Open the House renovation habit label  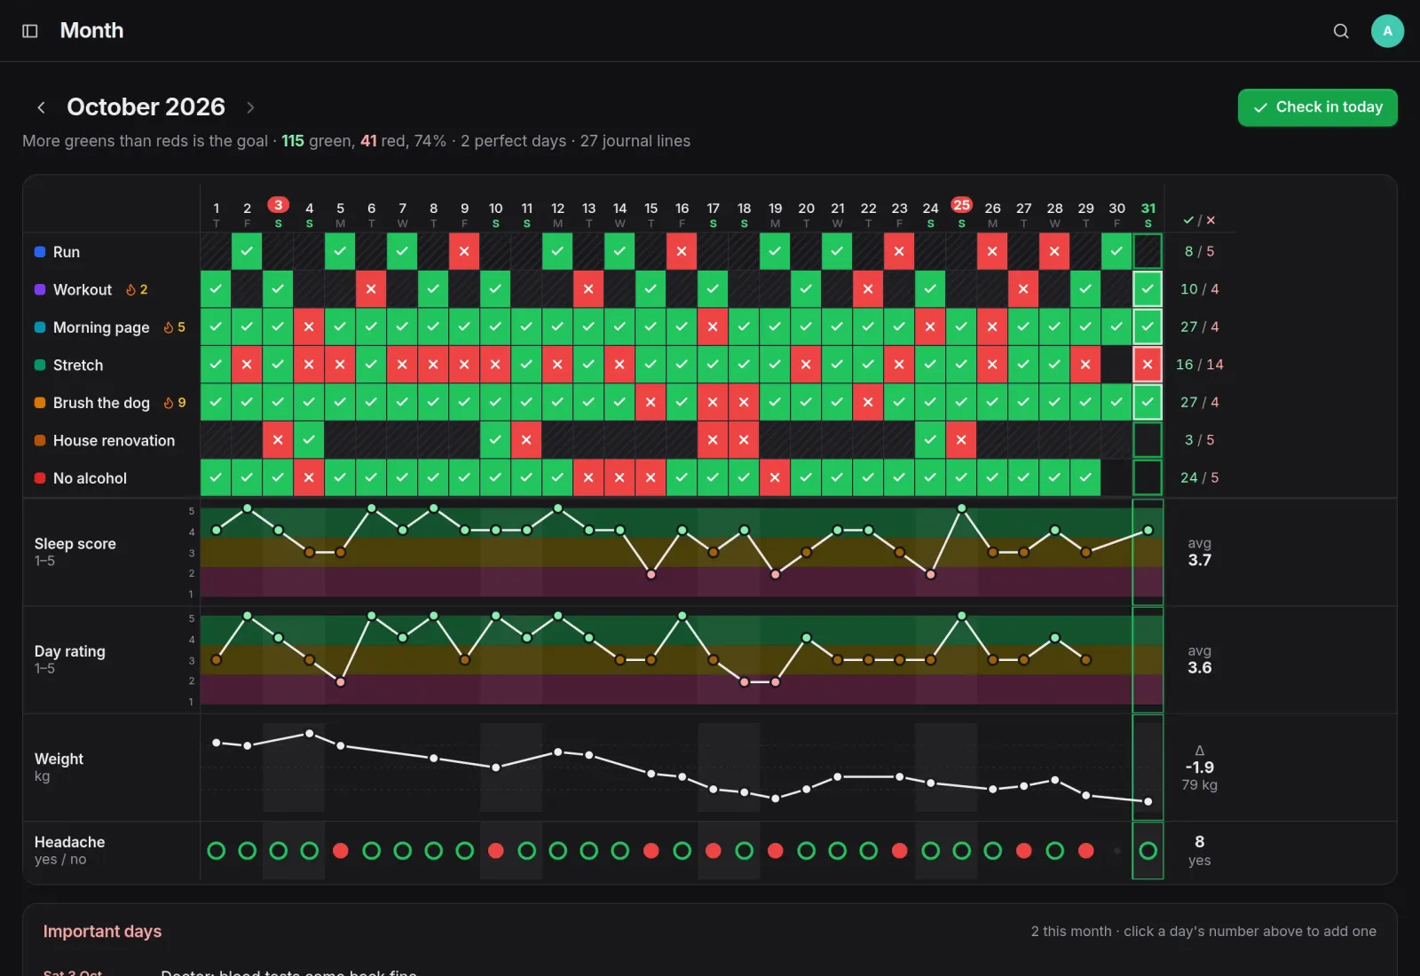click(114, 440)
